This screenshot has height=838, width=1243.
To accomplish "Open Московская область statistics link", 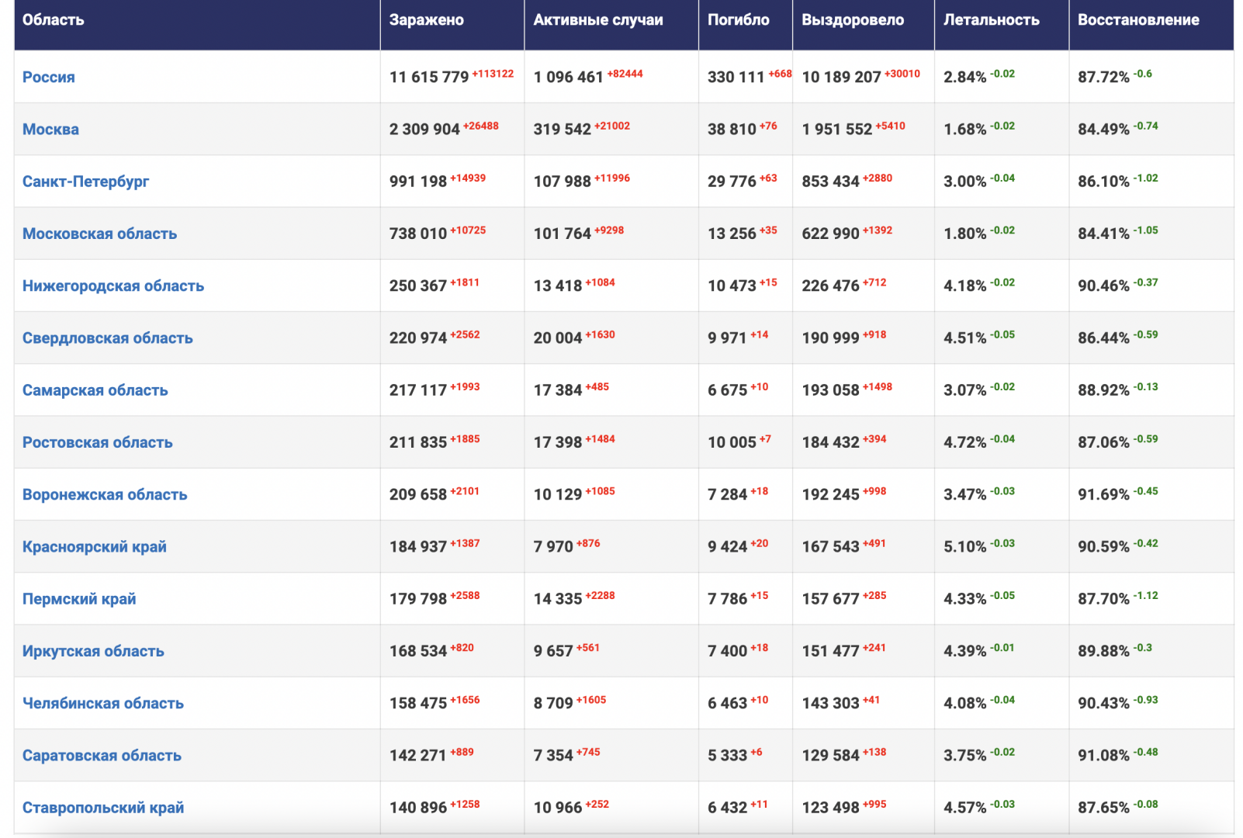I will [x=99, y=234].
